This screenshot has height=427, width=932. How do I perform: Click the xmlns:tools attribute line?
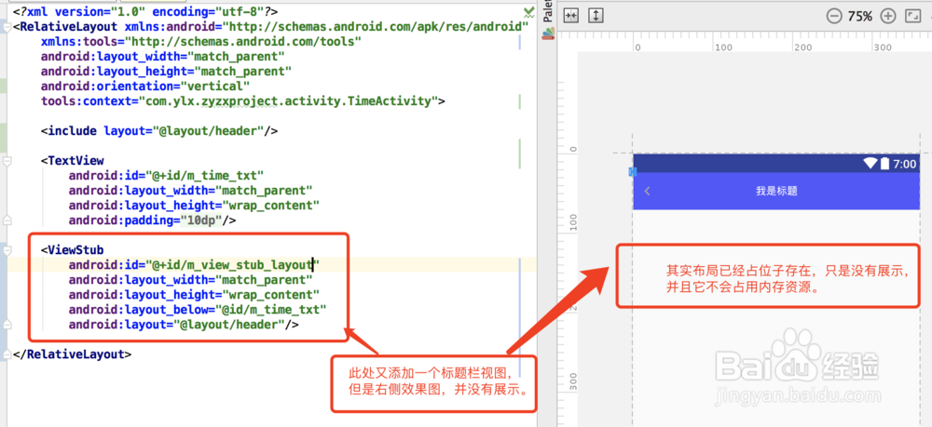(201, 42)
